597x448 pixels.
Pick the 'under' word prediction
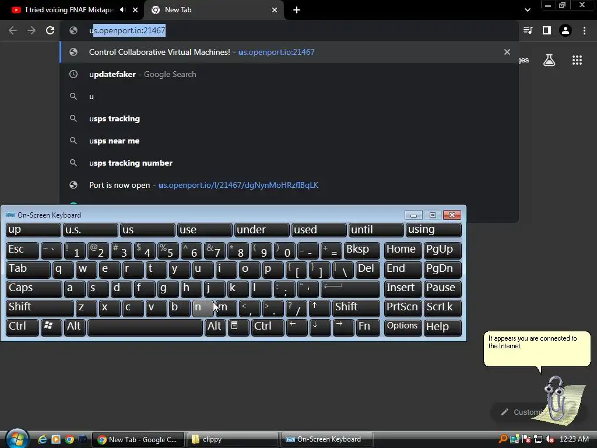pyautogui.click(x=262, y=230)
